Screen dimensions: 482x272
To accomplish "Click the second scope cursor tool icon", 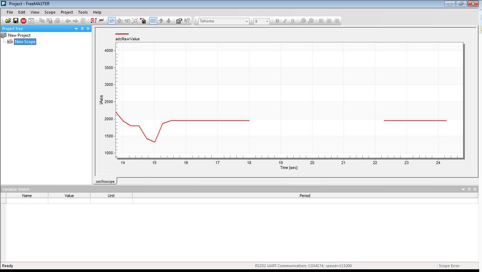I will point(120,21).
